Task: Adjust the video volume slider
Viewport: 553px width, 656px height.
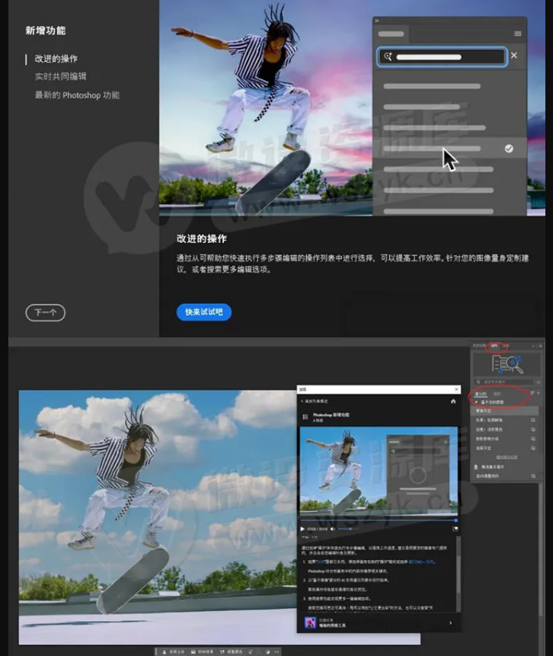Action: pyautogui.click(x=348, y=529)
